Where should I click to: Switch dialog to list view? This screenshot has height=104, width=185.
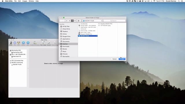click(x=69, y=21)
